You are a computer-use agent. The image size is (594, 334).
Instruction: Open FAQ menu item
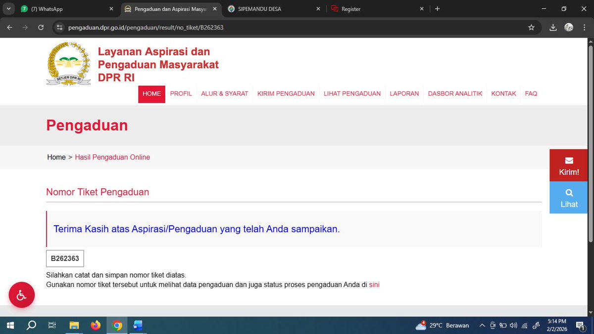[531, 94]
